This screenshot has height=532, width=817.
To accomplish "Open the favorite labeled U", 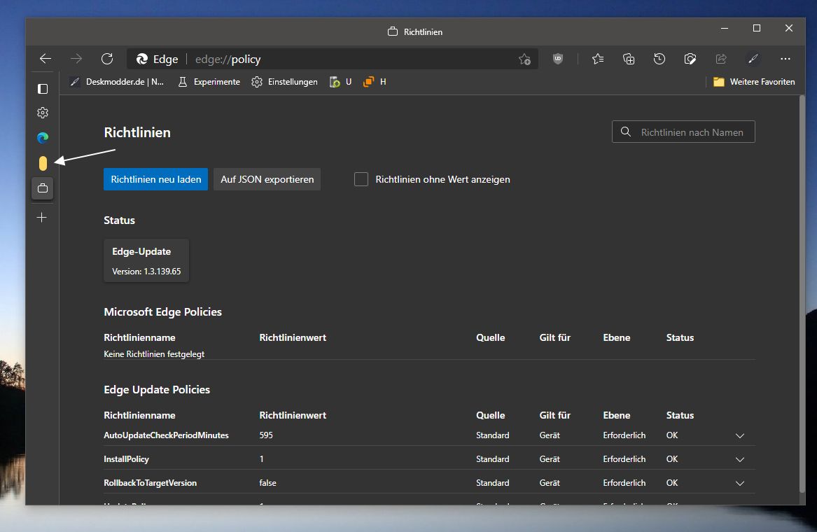I will point(341,82).
